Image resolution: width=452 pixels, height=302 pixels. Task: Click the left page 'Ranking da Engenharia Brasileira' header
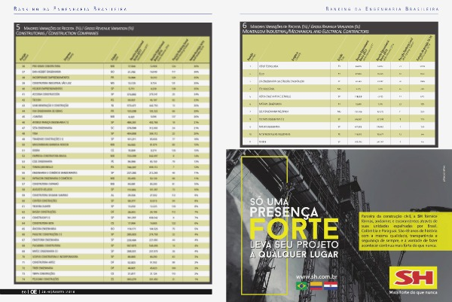pyautogui.click(x=70, y=8)
